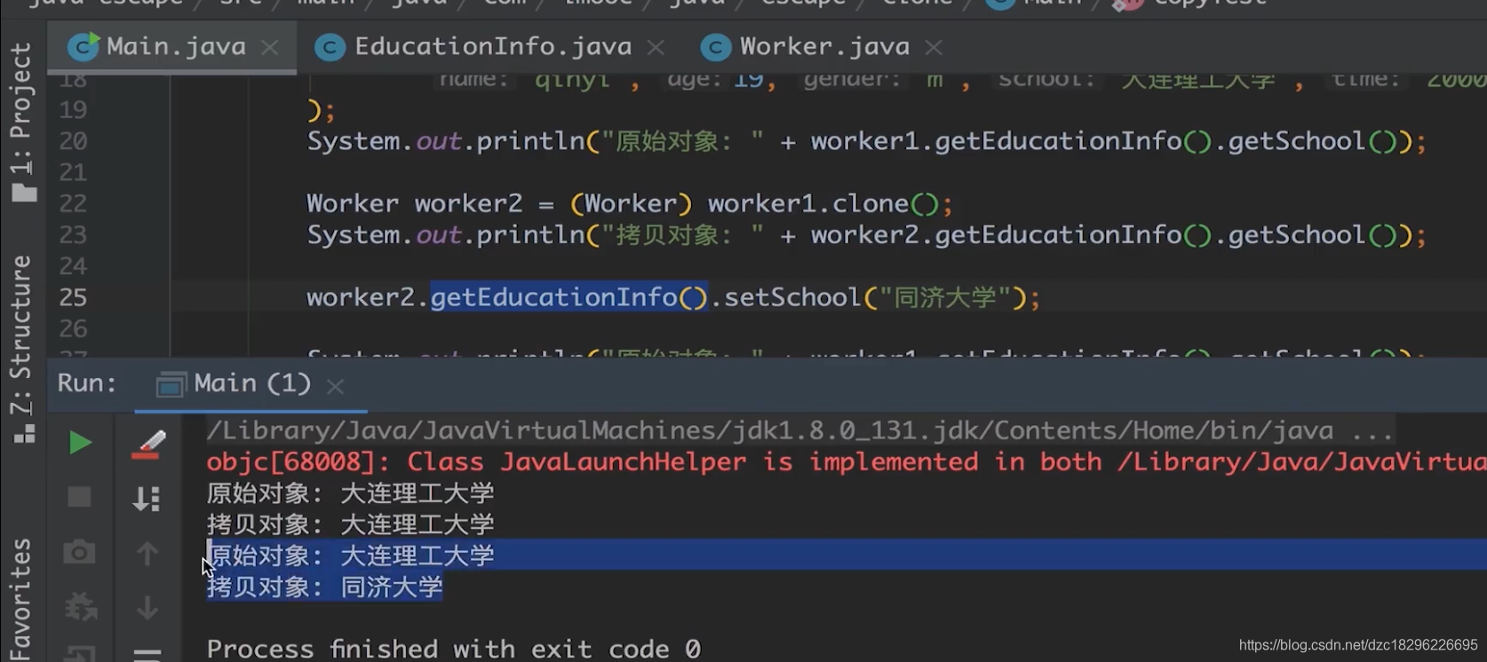Click the gray stop process button

[x=80, y=497]
